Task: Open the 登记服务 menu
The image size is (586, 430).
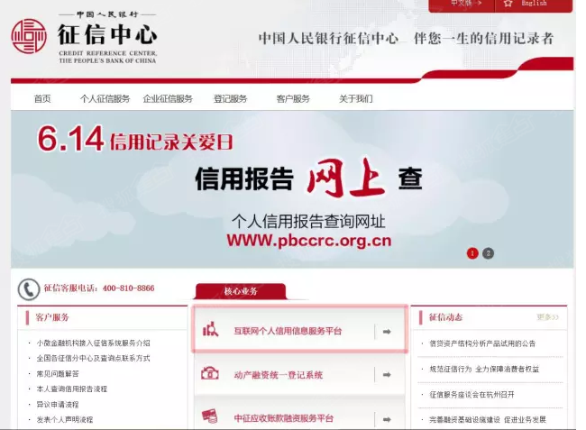Action: click(x=230, y=98)
